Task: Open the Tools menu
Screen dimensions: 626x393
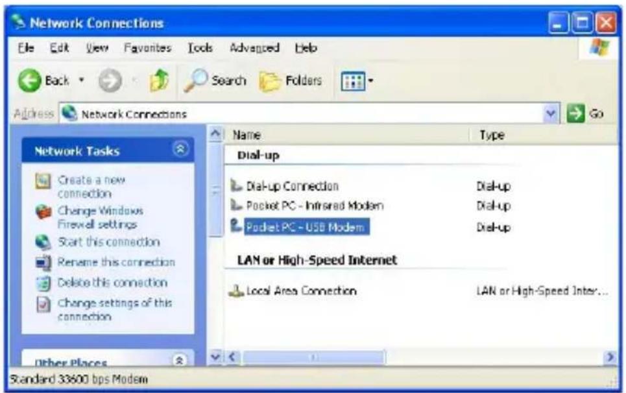Action: pos(200,48)
